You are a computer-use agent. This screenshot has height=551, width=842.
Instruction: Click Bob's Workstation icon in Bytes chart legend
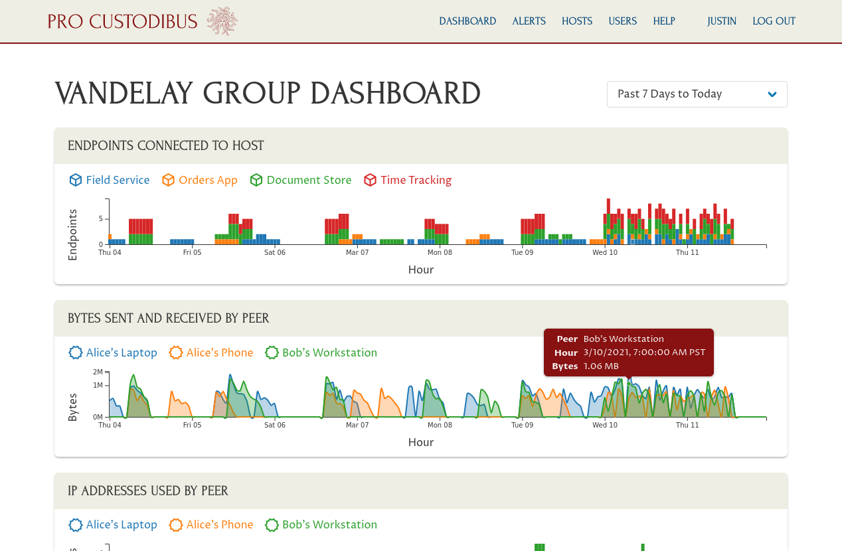tap(272, 353)
